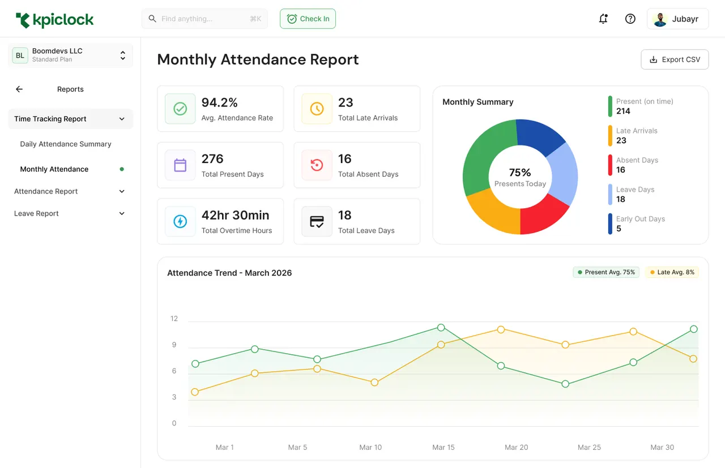Open the Boomdevs LLC workspace switcher arrows
Viewport: 725px width, 468px height.
click(x=122, y=55)
